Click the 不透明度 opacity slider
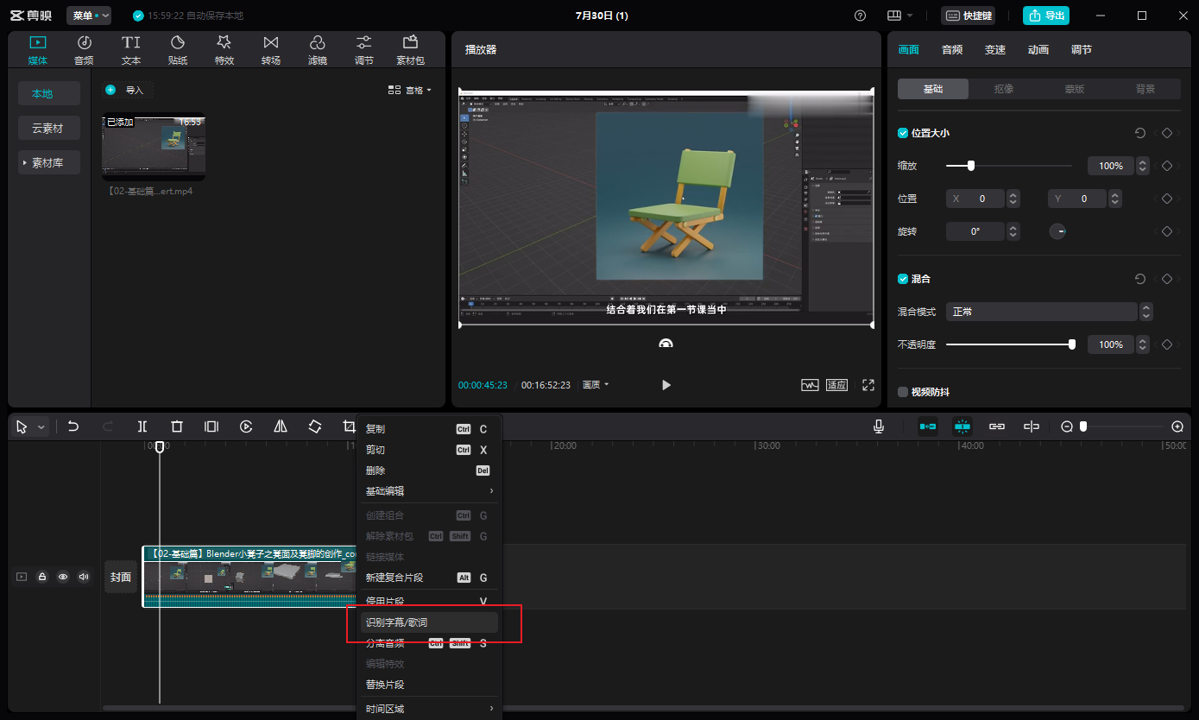1199x720 pixels. coord(1008,344)
